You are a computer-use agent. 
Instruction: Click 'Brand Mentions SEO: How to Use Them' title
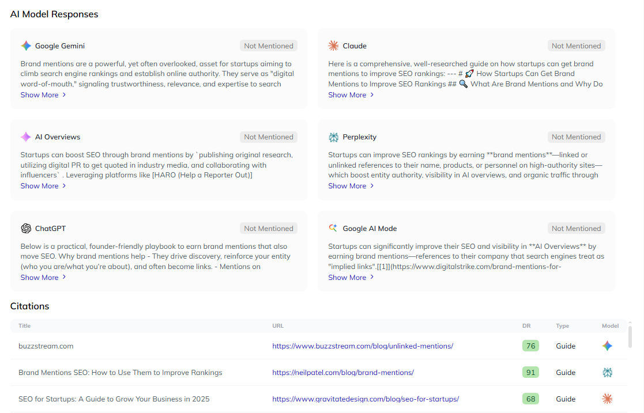pyautogui.click(x=120, y=372)
